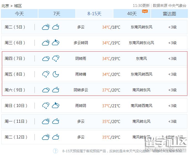Viewport: 191px width, 155px height.
Task: Click the night cloud icon for 周三（6日）
Action: [x=56, y=43]
